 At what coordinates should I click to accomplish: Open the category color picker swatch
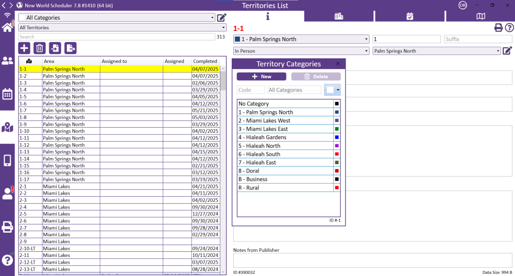[332, 90]
